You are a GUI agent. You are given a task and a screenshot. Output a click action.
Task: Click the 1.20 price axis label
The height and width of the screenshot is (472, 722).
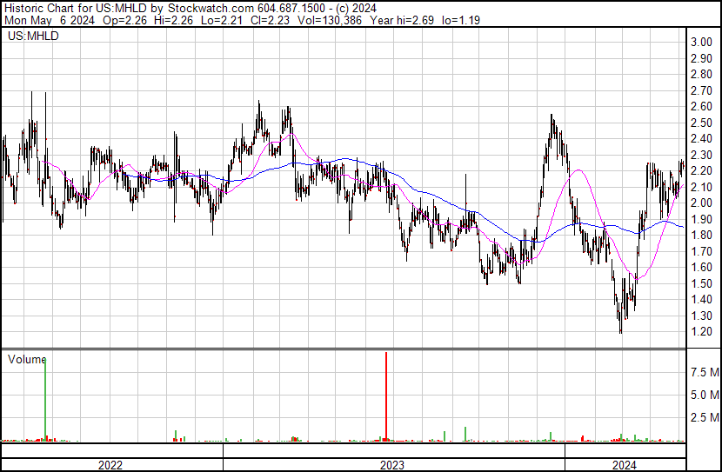coord(701,332)
